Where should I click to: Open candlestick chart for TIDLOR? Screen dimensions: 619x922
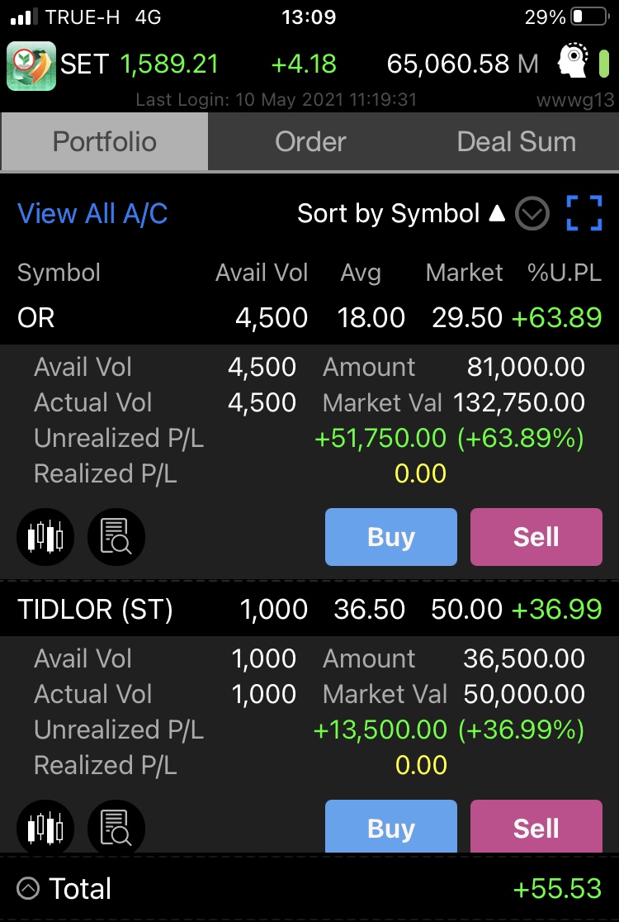(x=46, y=827)
